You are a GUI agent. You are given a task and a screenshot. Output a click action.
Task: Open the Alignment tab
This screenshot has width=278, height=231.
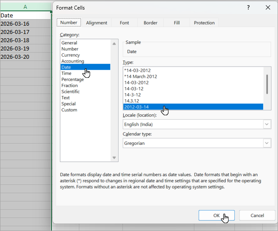(x=97, y=23)
